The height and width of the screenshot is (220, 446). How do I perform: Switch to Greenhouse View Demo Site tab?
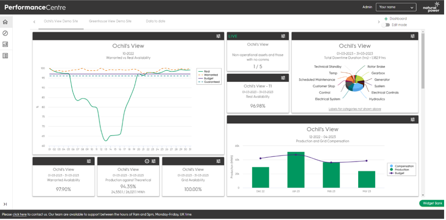point(111,21)
